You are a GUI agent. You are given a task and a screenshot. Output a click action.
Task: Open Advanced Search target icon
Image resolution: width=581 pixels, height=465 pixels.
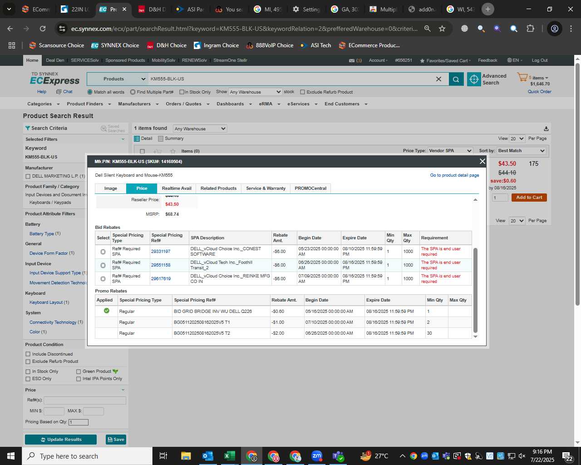(474, 79)
